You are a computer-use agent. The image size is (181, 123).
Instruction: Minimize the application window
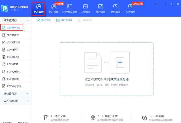[x=167, y=4]
